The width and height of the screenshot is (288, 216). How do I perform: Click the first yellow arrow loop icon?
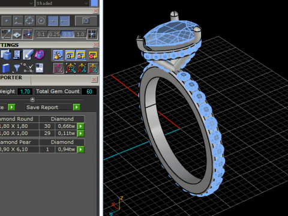coord(70,55)
